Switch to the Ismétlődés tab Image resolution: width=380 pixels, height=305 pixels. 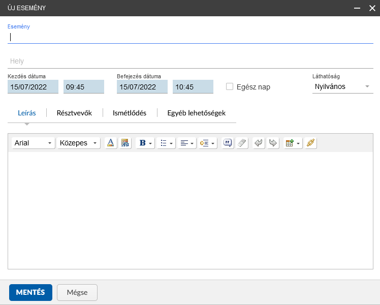click(130, 113)
